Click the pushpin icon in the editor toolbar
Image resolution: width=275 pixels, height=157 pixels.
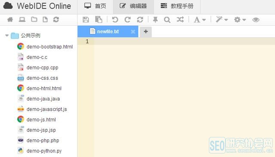point(155,20)
